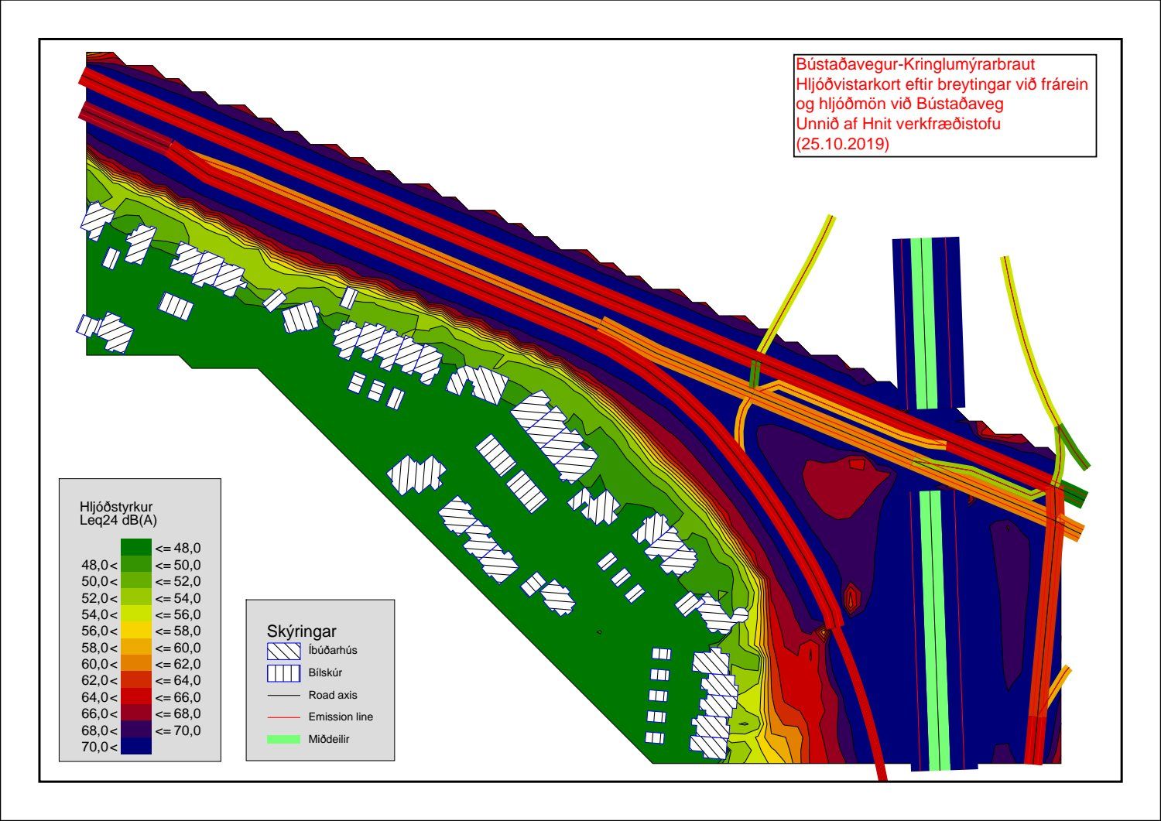Select the navy 70,0< legend swatch
1161x821 pixels.
coord(136,747)
